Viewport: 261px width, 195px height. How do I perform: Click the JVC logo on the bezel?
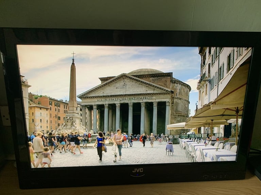click(138, 170)
